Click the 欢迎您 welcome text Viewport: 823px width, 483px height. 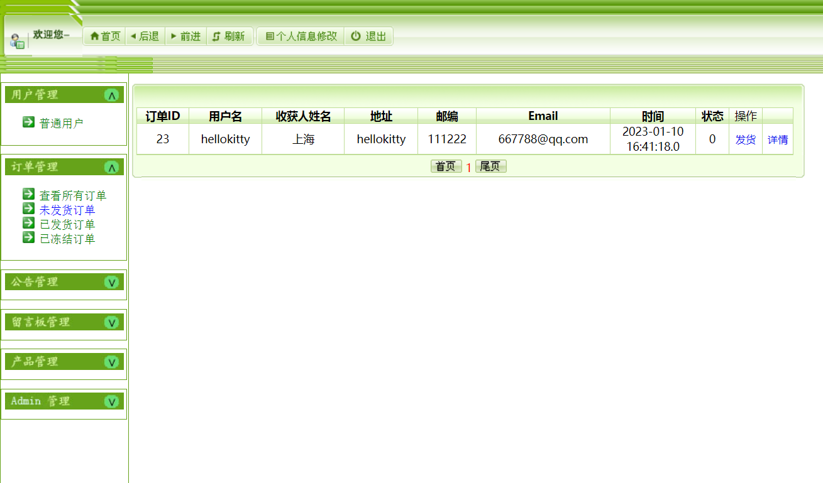click(x=51, y=35)
